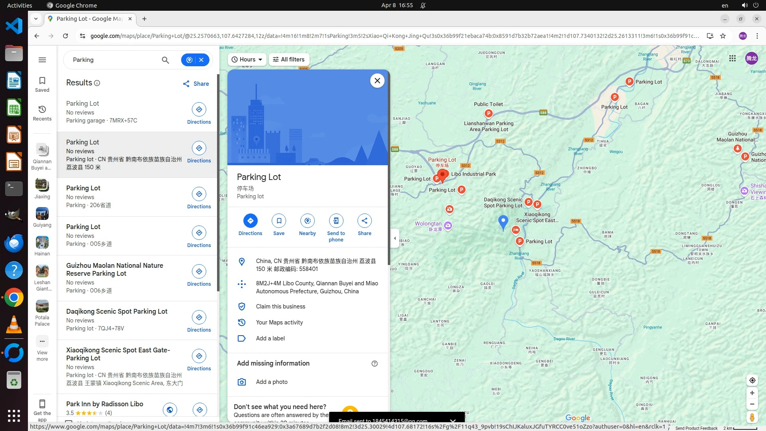Viewport: 766px width, 431px height.
Task: Click the search magnifier icon
Action: (165, 60)
